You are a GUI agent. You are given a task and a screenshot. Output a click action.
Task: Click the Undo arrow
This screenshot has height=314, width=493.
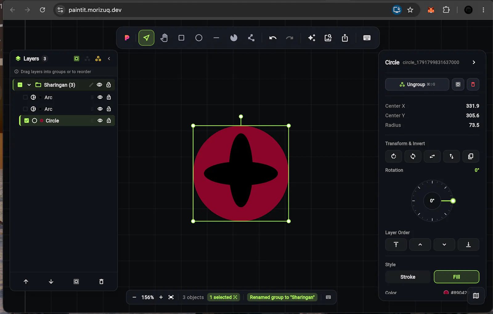(x=273, y=38)
